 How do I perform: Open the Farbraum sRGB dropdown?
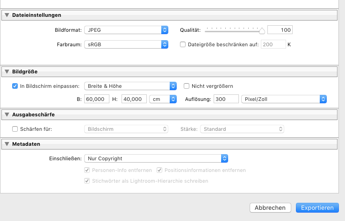[126, 45]
